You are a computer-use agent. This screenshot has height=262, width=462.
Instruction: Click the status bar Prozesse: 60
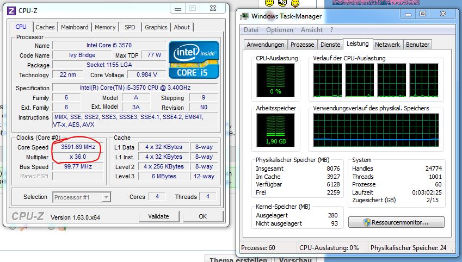(x=258, y=248)
